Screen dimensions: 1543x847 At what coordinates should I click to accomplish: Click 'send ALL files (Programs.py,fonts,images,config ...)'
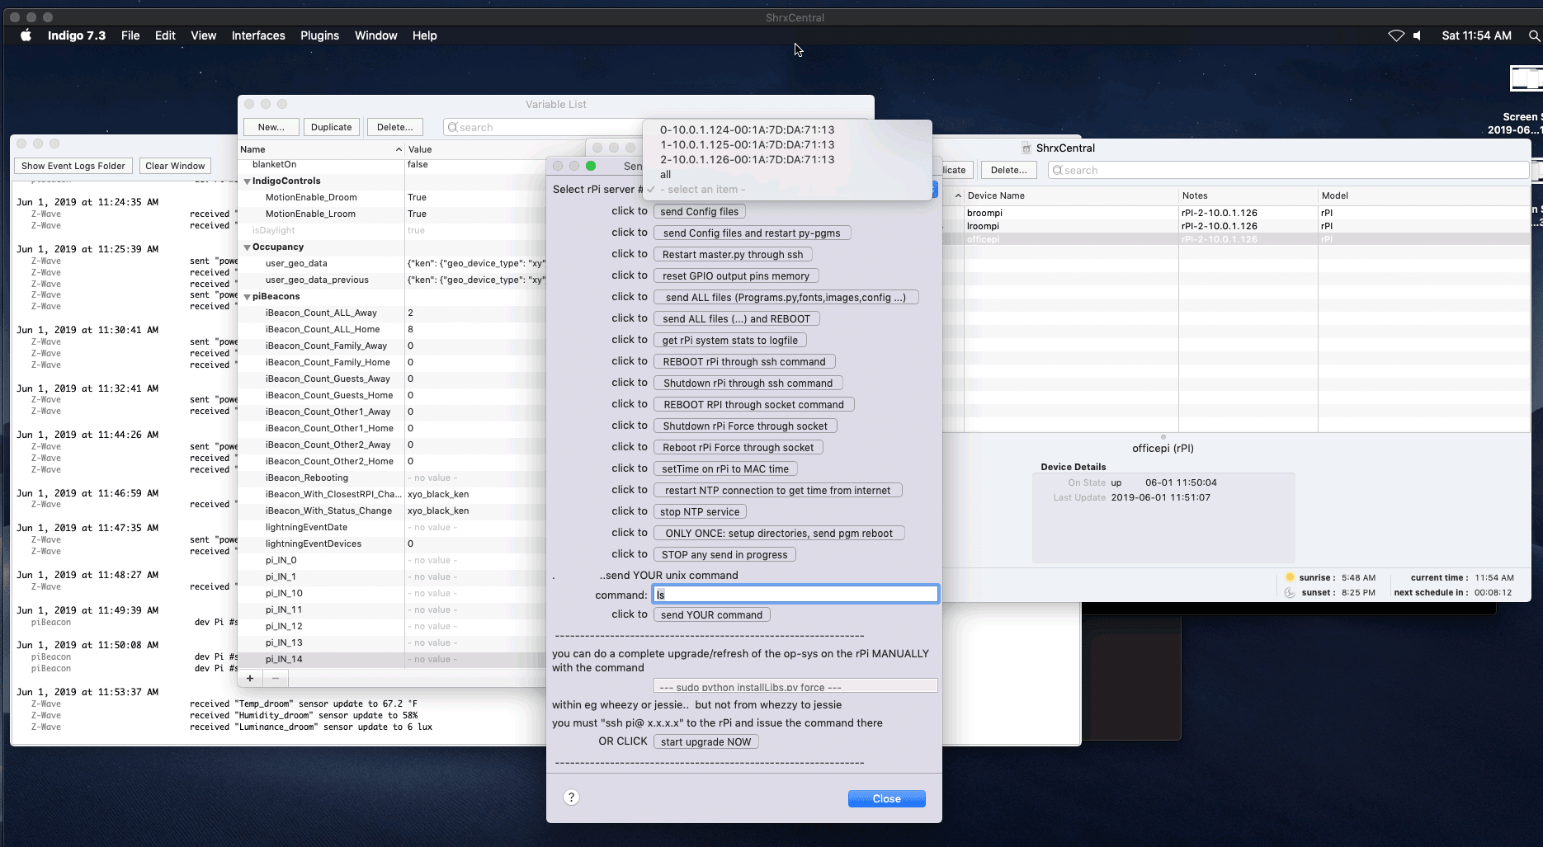click(x=786, y=298)
